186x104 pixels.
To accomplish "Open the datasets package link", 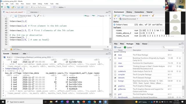I will (x=121, y=78).
